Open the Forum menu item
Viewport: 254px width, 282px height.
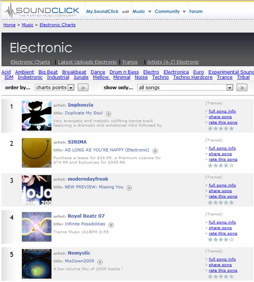196,12
